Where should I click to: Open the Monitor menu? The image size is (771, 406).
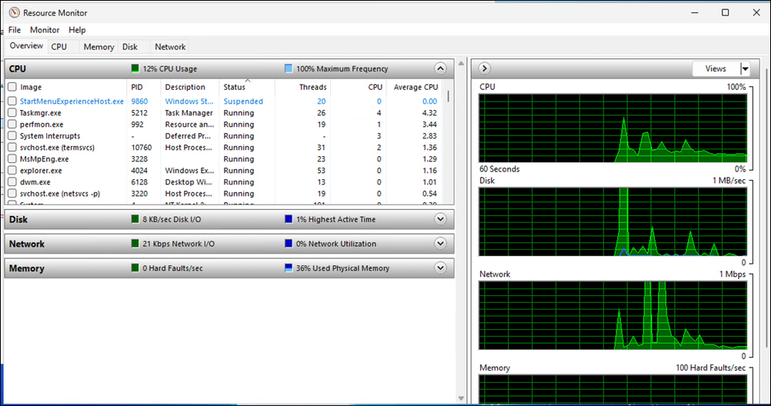pos(45,30)
